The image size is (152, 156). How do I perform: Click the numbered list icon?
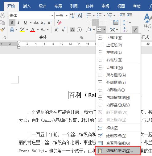tap(99, 15)
